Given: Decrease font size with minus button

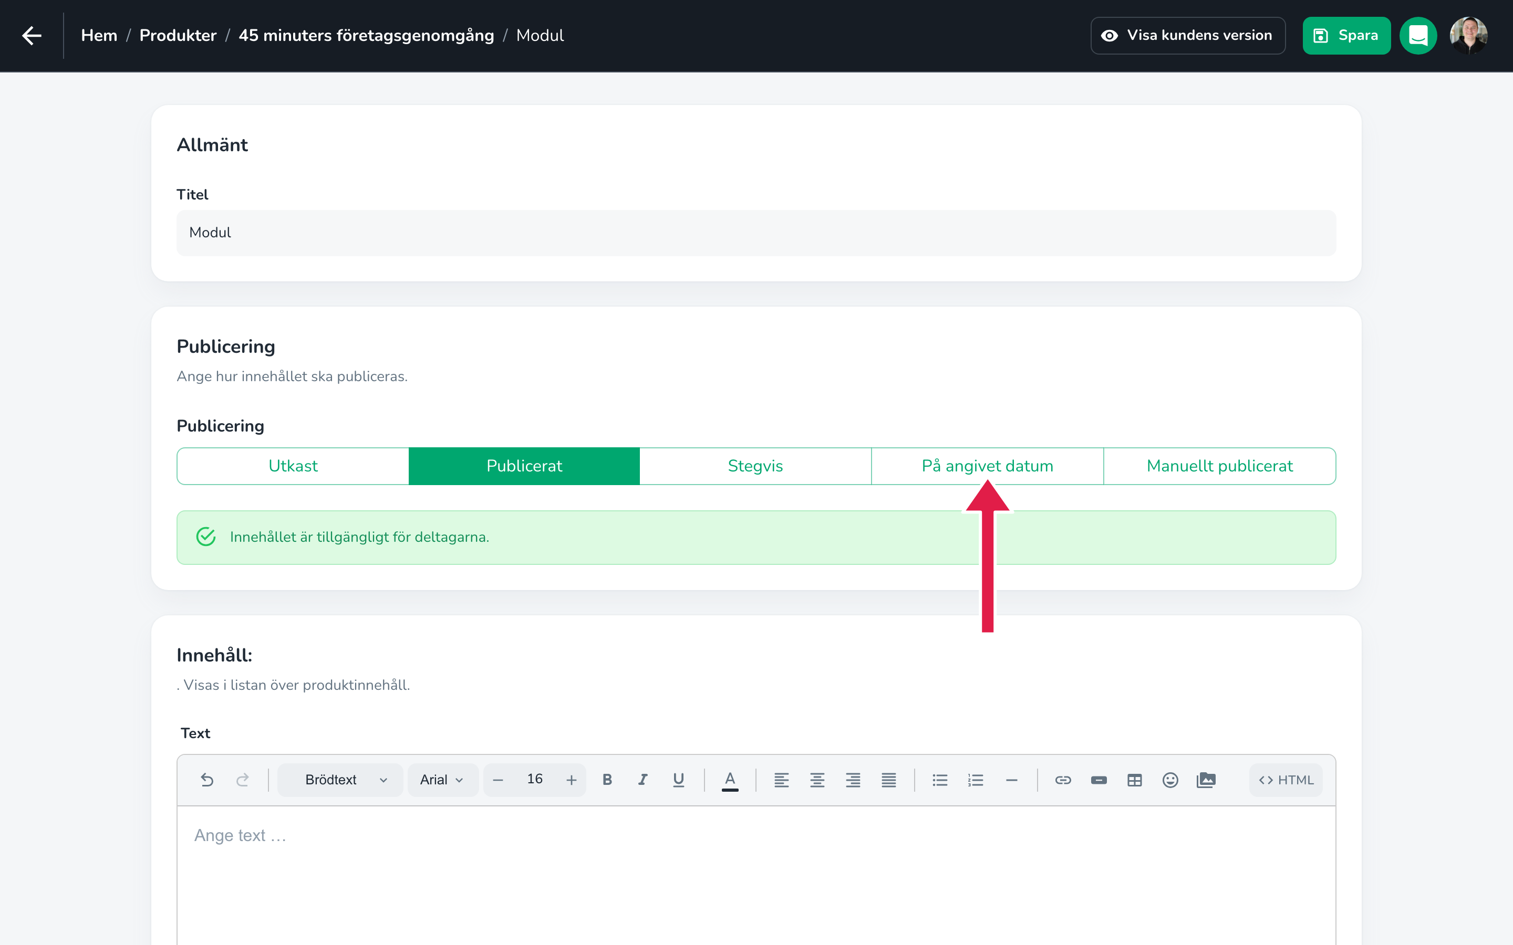Looking at the screenshot, I should [x=498, y=780].
